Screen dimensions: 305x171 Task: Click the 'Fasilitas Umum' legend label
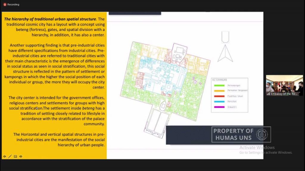click(235, 96)
